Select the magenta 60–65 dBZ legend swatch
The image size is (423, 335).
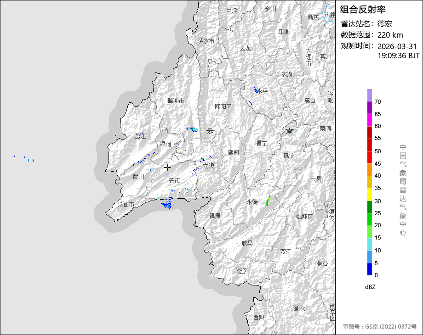pos(370,120)
